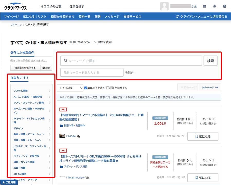Click the キーワードで探す search field
The height and width of the screenshot is (185, 231).
(131, 61)
